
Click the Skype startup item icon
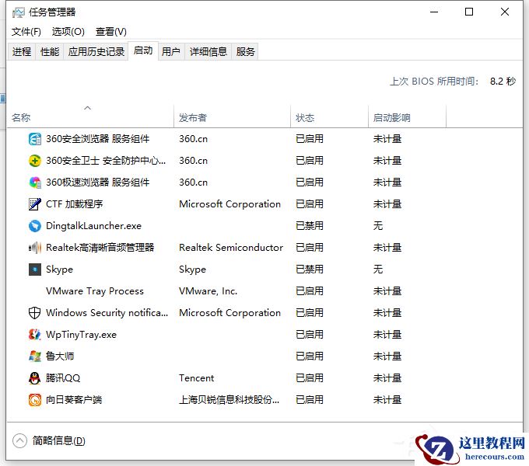point(35,270)
